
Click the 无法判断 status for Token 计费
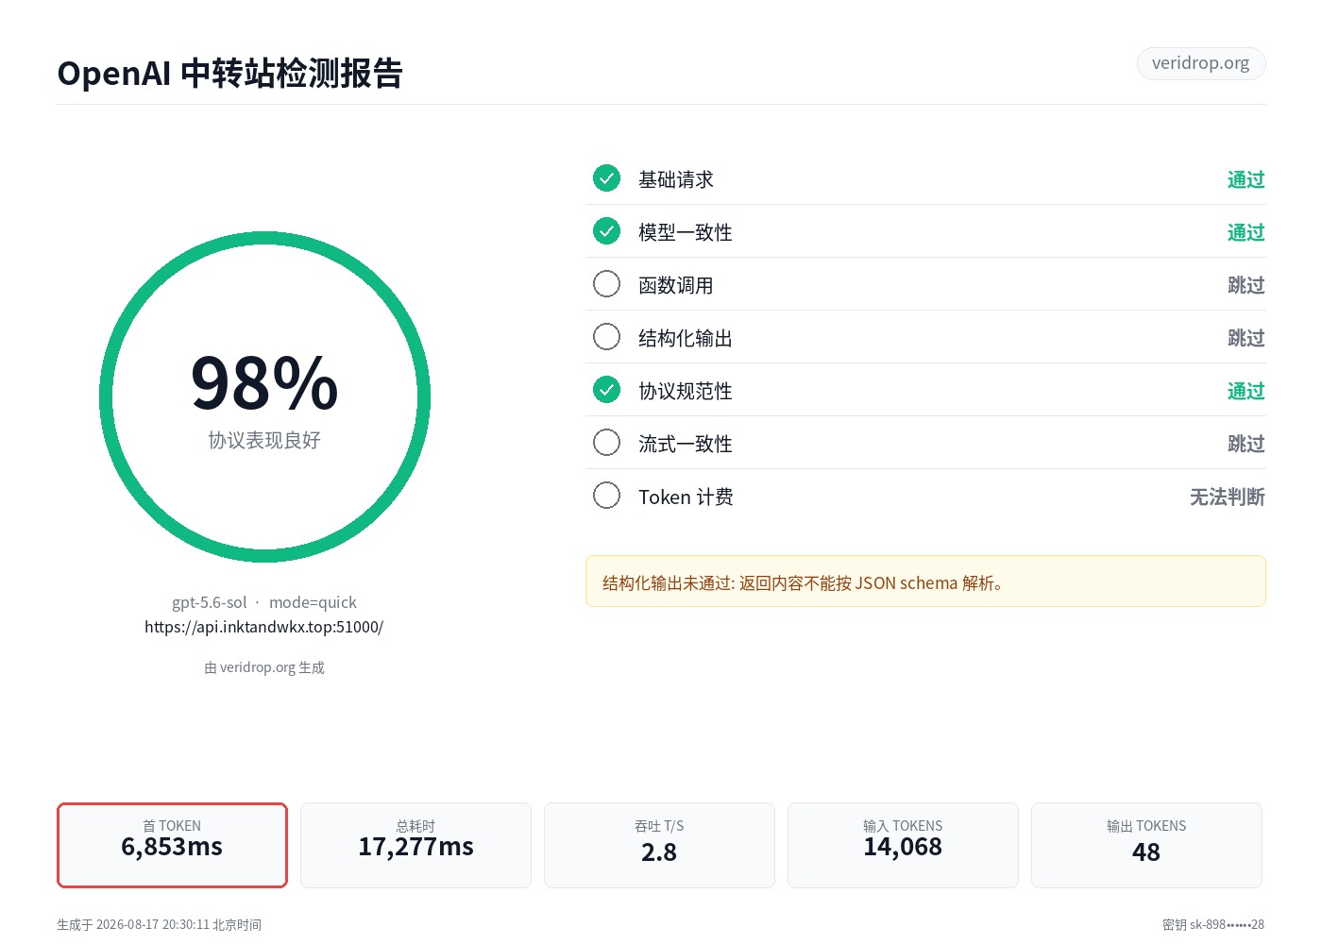[x=1227, y=497]
